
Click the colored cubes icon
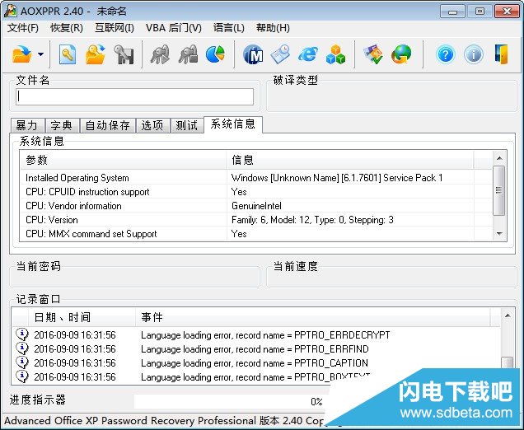click(335, 54)
